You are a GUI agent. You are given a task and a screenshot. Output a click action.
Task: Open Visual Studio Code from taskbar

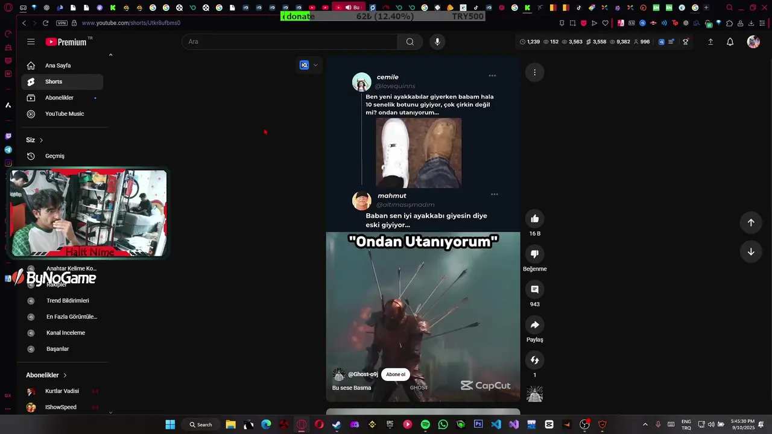[x=496, y=424]
